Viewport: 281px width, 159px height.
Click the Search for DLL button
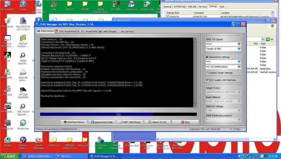pos(158,122)
